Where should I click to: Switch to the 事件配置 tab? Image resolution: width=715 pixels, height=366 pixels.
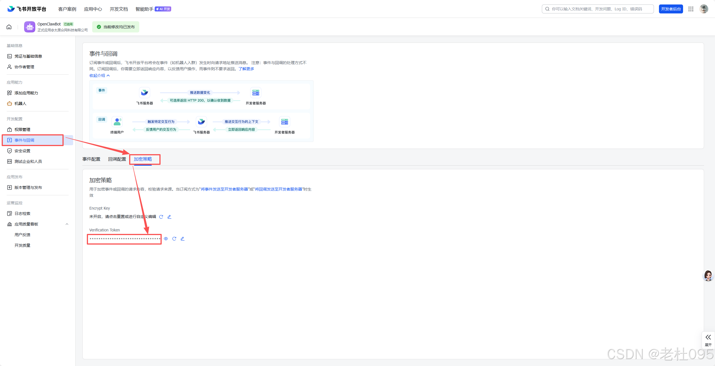point(91,159)
